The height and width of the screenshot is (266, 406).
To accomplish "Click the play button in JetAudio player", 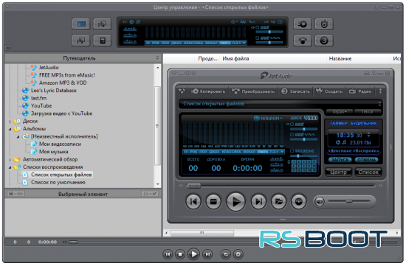I will (x=235, y=201).
